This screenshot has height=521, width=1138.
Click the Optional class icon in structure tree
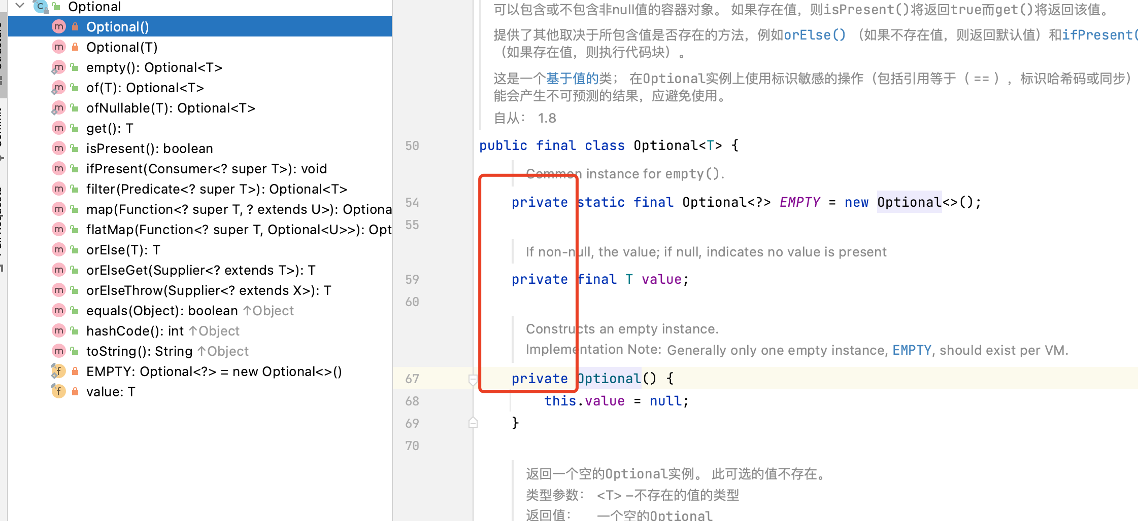pos(40,6)
